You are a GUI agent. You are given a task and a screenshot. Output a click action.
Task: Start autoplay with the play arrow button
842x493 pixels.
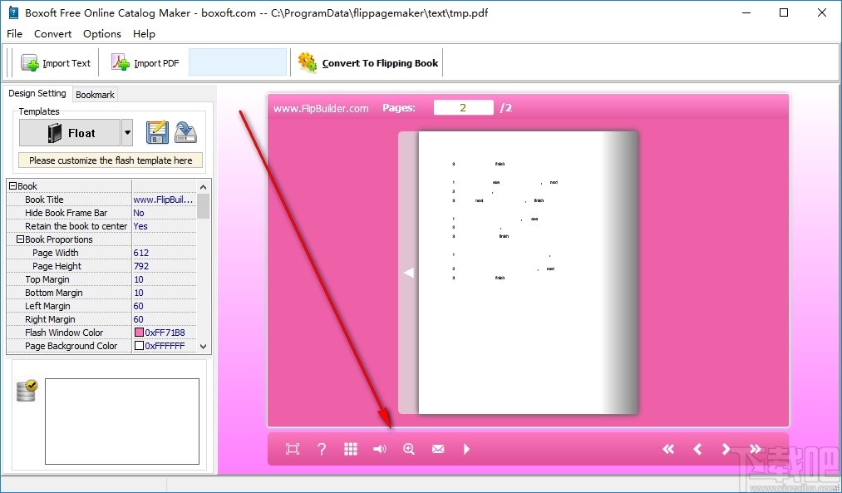pyautogui.click(x=466, y=448)
